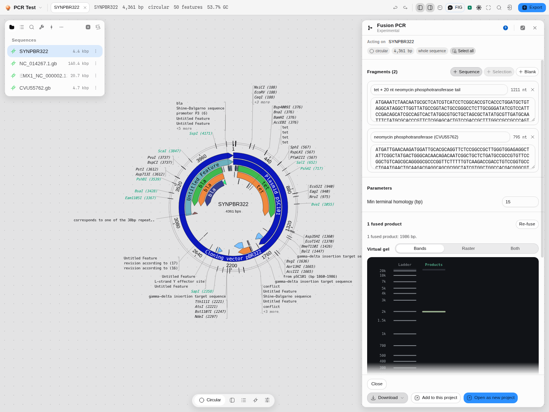The height and width of the screenshot is (412, 549).
Task: Close the SYNPBR322 tab
Action: [85, 8]
